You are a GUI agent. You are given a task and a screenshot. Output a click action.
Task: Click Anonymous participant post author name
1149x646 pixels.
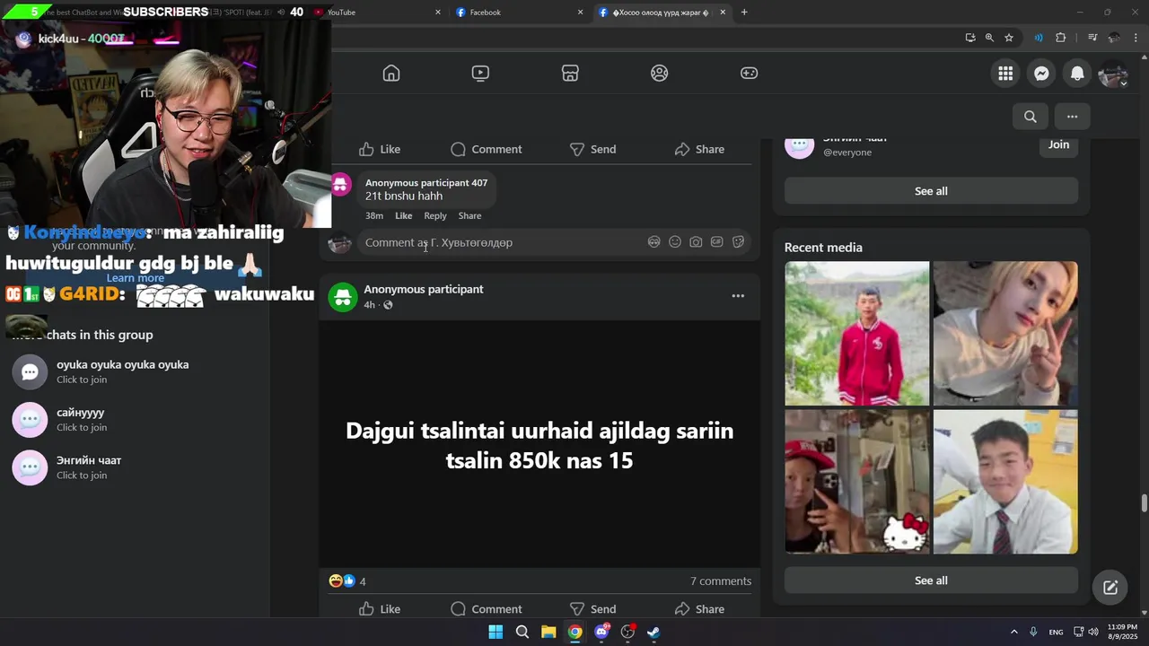tap(424, 289)
